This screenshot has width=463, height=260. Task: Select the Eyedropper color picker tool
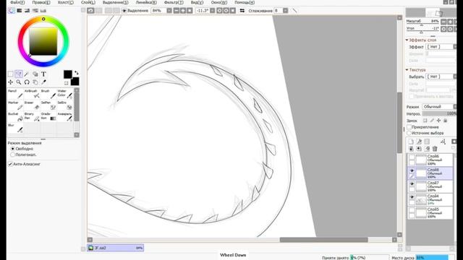[x=43, y=82]
